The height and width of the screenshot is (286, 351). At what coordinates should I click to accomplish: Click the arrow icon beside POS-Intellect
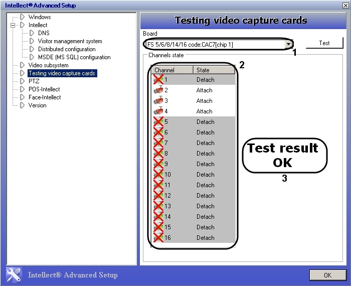pos(22,89)
